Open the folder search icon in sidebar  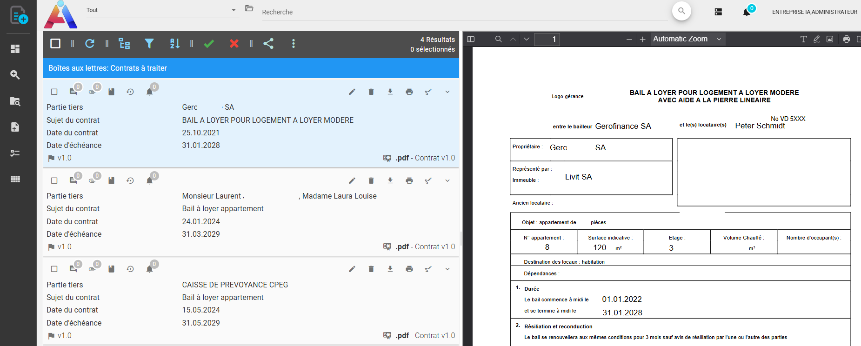[15, 101]
